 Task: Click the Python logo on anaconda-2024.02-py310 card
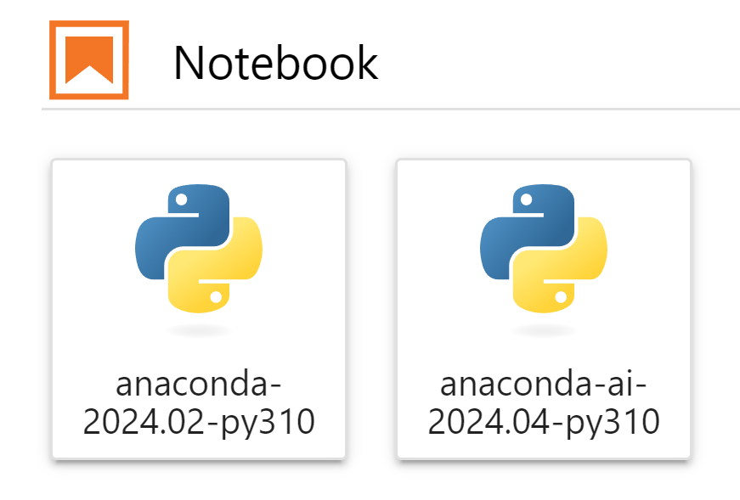[x=199, y=249]
